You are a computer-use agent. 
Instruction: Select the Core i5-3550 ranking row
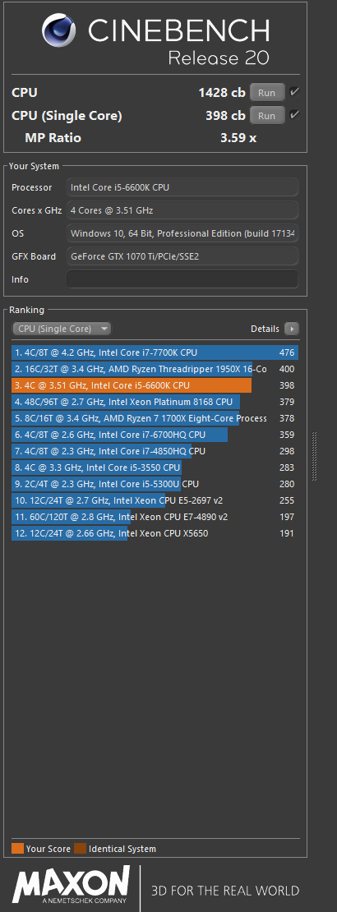tap(155, 468)
